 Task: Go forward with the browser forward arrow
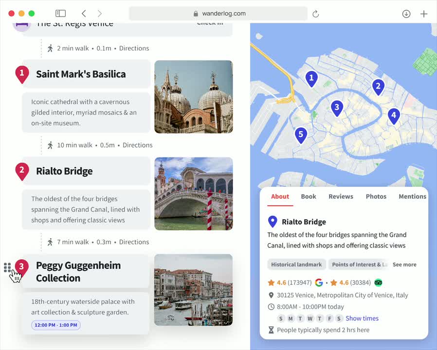pos(99,13)
